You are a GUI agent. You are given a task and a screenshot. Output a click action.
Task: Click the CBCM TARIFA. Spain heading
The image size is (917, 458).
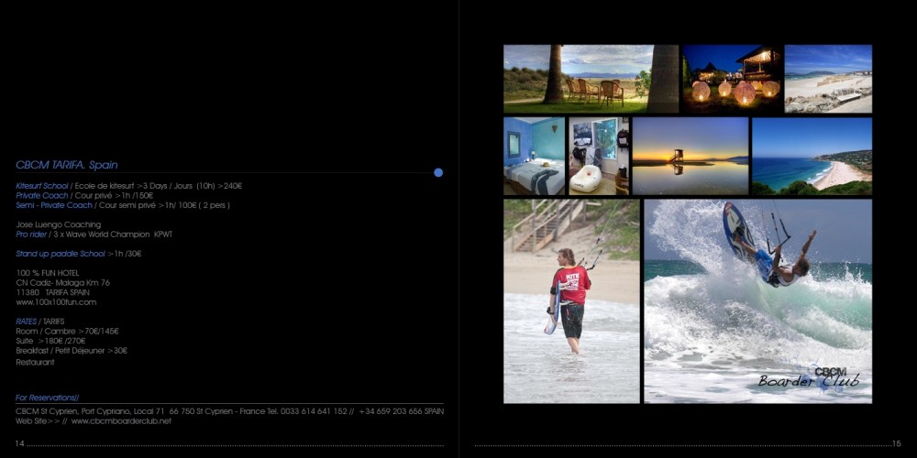pos(67,165)
